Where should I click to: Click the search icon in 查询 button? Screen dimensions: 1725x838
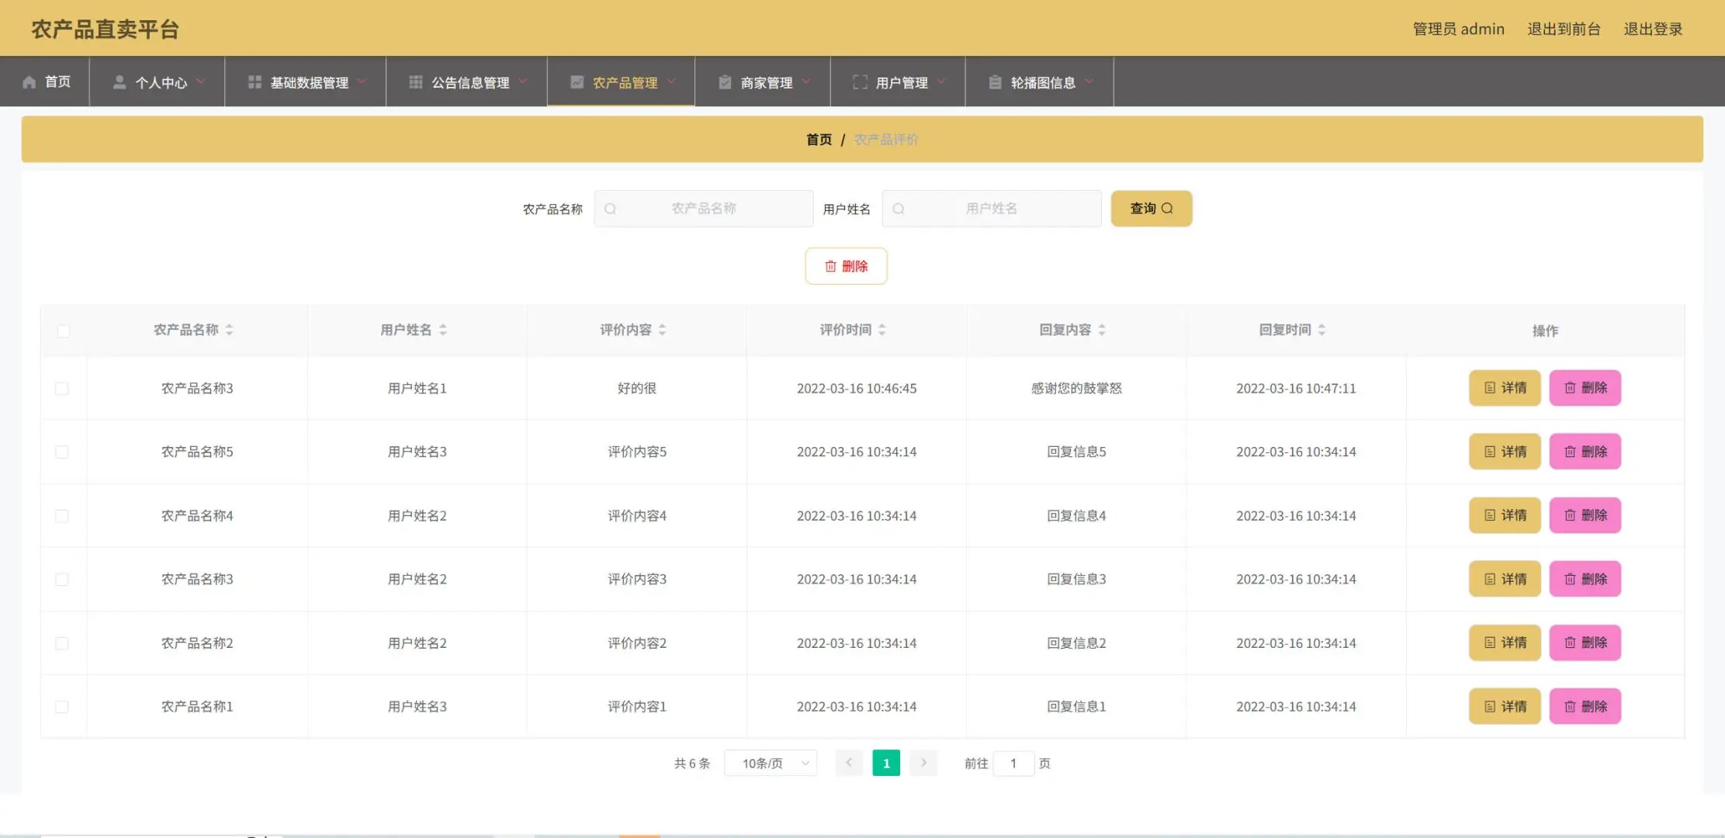[1167, 209]
